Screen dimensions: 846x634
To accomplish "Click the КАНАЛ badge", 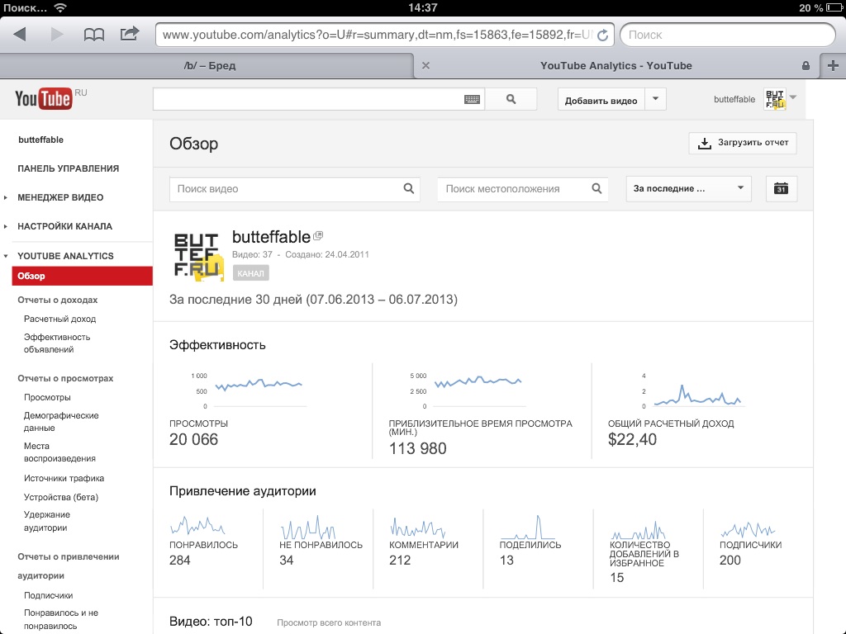I will 251,273.
